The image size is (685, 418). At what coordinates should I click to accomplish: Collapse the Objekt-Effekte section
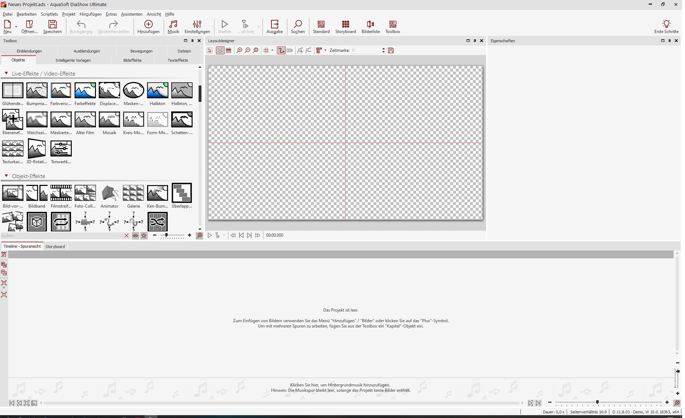coord(6,176)
